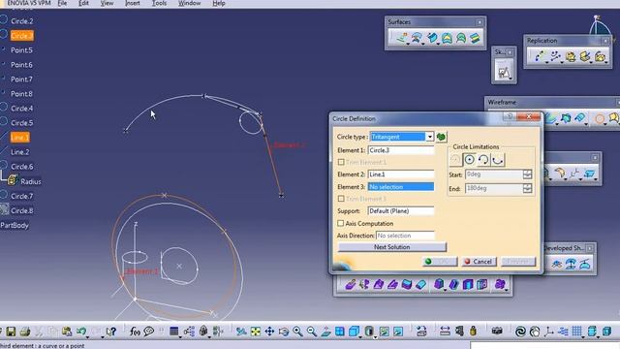620x349 pixels.
Task: Click the Paste clipboard icon
Action: tap(67, 332)
